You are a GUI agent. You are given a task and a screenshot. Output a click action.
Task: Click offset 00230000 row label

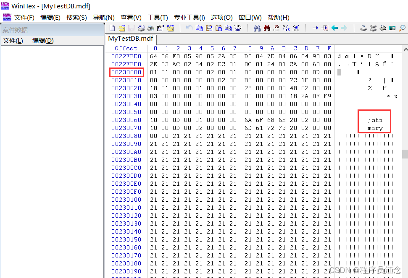(x=126, y=72)
